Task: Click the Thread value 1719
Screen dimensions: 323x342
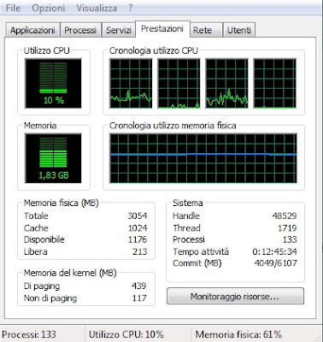Action: point(287,228)
